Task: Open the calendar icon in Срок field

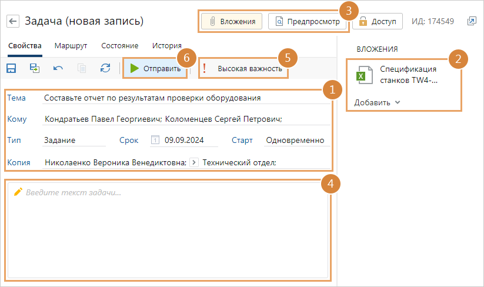Action: (x=155, y=141)
